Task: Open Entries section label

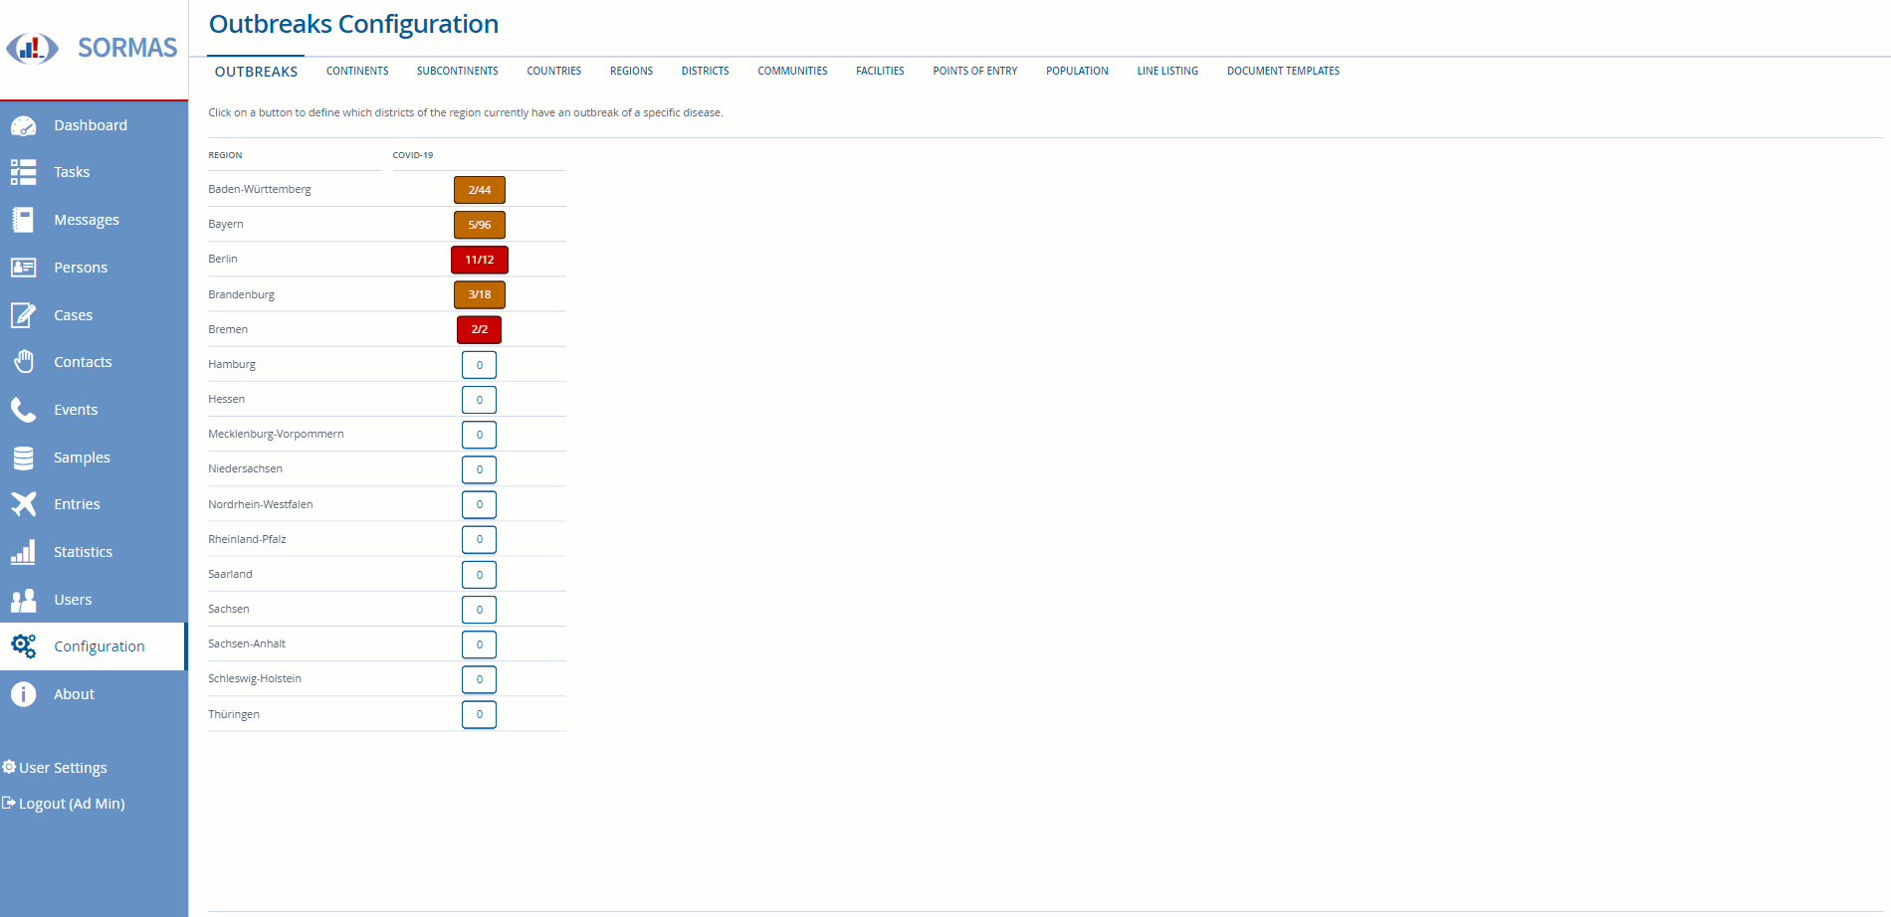Action: point(77,504)
